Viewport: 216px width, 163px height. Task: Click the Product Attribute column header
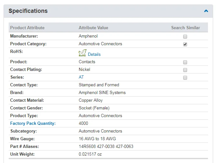tap(27, 28)
